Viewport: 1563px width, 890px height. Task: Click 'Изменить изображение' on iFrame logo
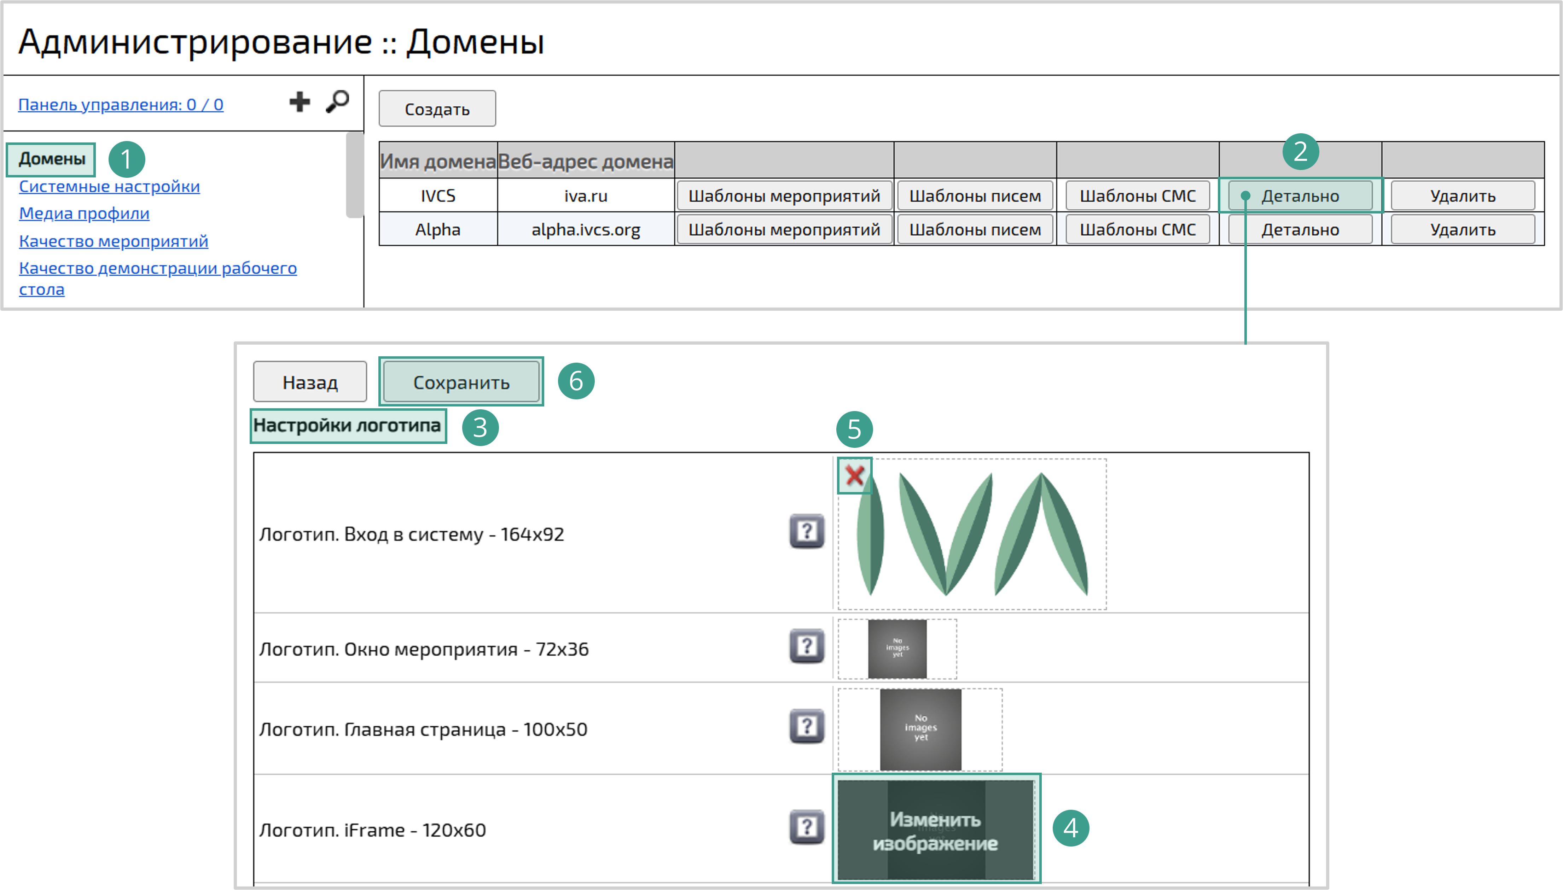point(935,830)
